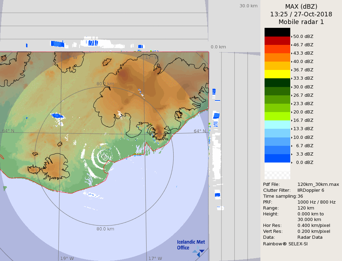Click the Mobile radar 1 label

[x=301, y=22]
